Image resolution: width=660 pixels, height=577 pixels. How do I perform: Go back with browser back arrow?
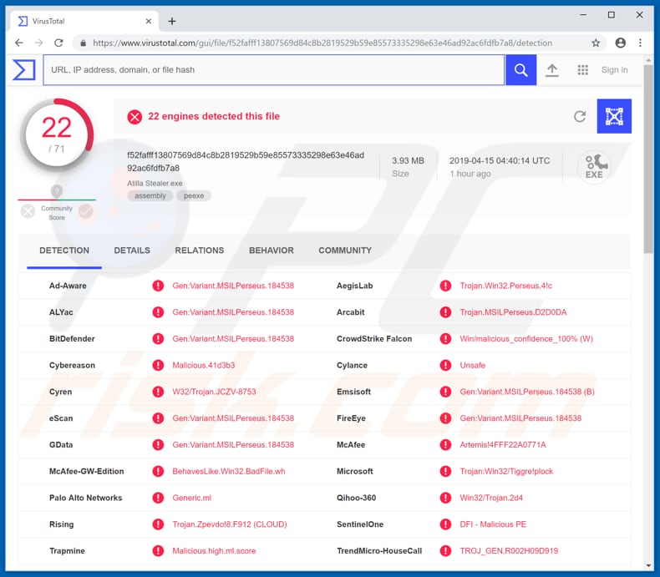click(19, 43)
